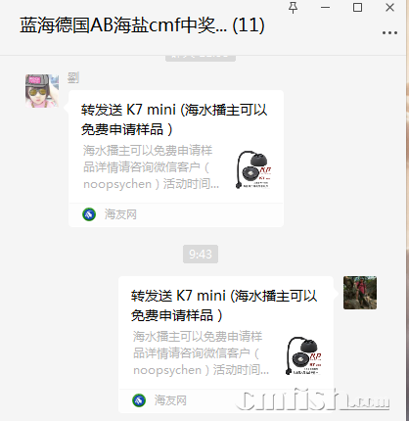The height and width of the screenshot is (421, 409).
Task: Click the sent card's gray description text
Action: (x=201, y=353)
